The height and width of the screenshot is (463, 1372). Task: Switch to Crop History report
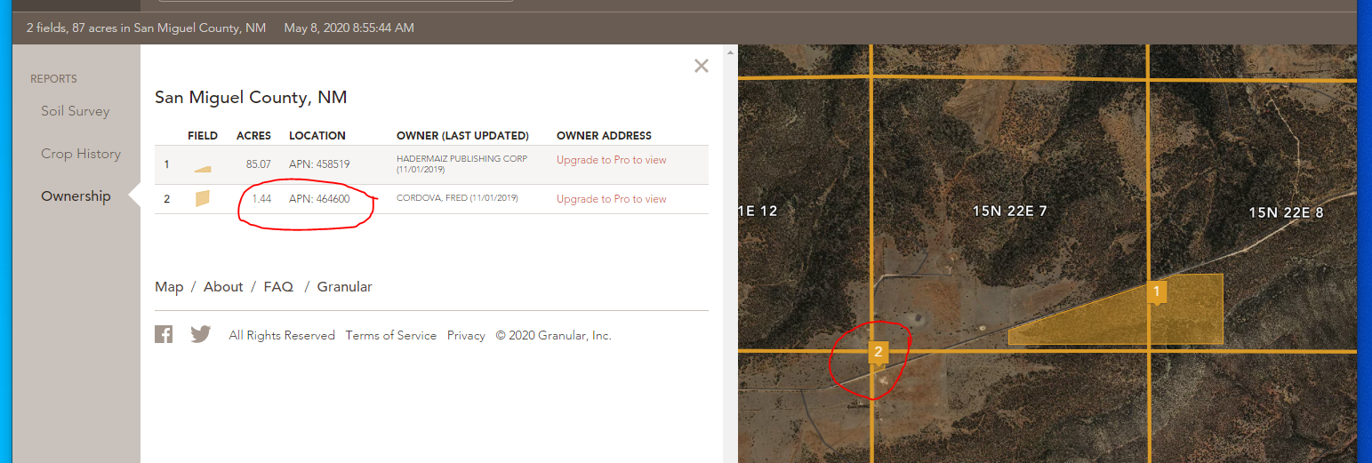[81, 154]
